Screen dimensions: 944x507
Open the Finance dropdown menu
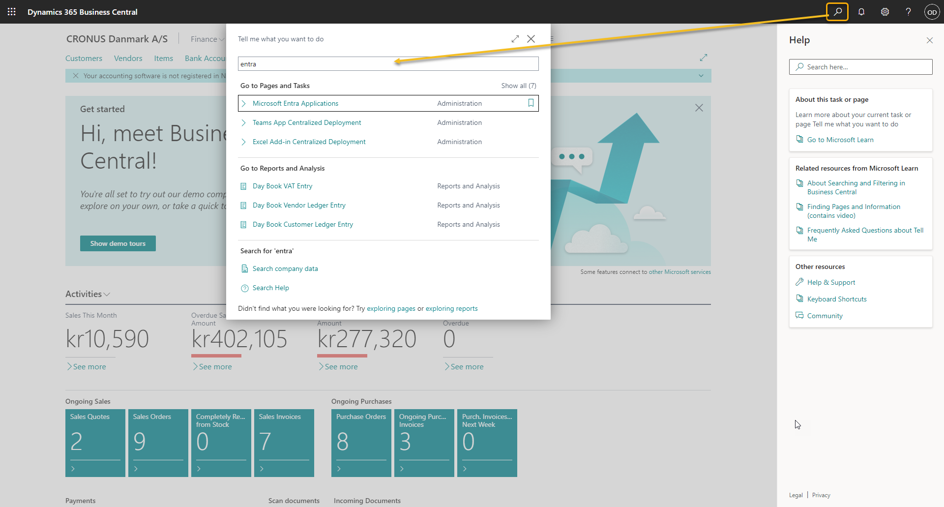(x=207, y=39)
